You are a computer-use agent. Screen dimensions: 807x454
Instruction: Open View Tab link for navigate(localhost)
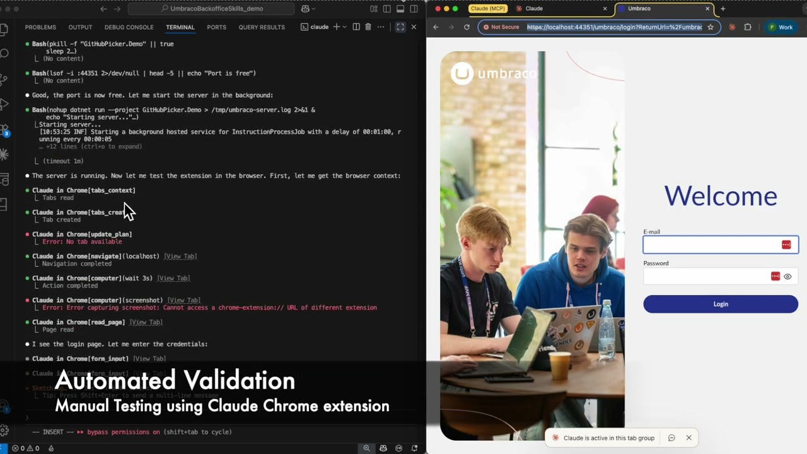click(180, 256)
